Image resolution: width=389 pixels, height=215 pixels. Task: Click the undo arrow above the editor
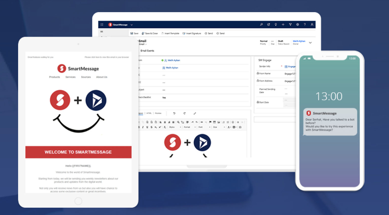pos(174,113)
